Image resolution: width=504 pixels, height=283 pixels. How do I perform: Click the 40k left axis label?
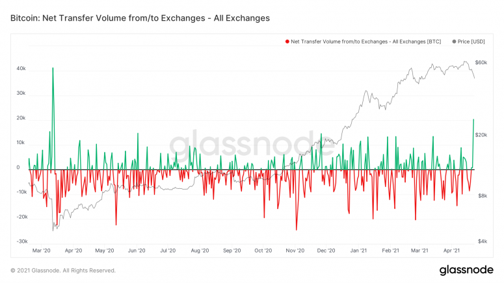21,68
